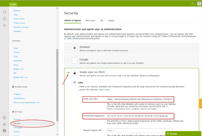Open the Twitter channel settings
Image resolution: width=202 pixels, height=136 pixels.
click(16, 52)
